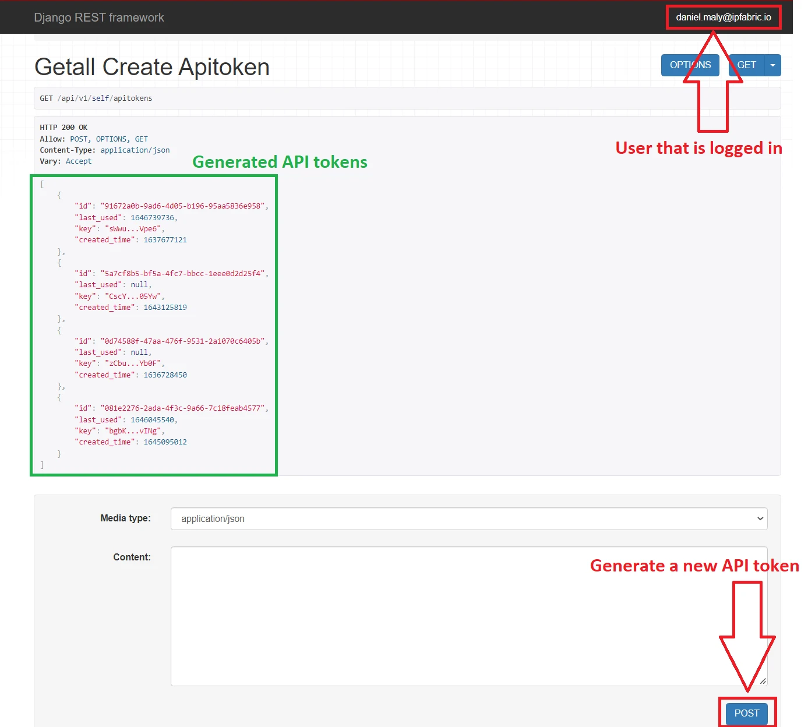Click the blue GET button

(746, 65)
